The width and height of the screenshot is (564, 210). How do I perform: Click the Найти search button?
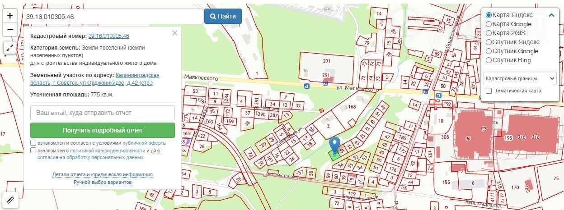point(223,16)
